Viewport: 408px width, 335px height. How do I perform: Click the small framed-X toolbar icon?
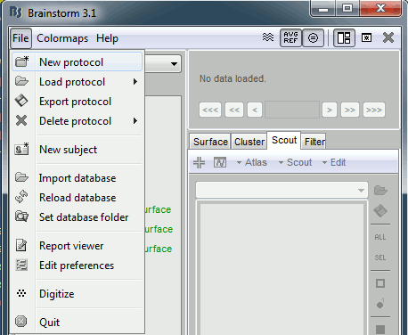pos(366,37)
